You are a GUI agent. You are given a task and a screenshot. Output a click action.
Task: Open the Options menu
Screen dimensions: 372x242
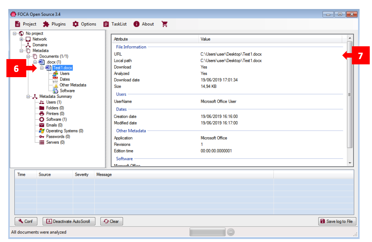pyautogui.click(x=84, y=24)
